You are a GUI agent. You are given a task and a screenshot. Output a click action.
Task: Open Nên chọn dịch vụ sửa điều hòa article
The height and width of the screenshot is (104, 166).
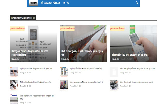tap(138, 69)
